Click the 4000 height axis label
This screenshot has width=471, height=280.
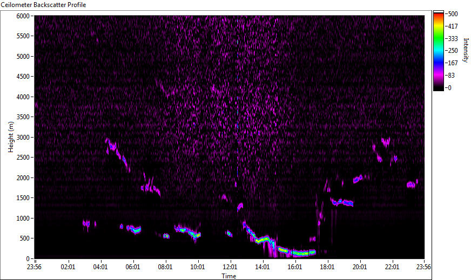pyautogui.click(x=23, y=97)
